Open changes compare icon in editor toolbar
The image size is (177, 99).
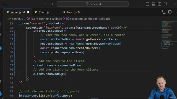click(164, 12)
